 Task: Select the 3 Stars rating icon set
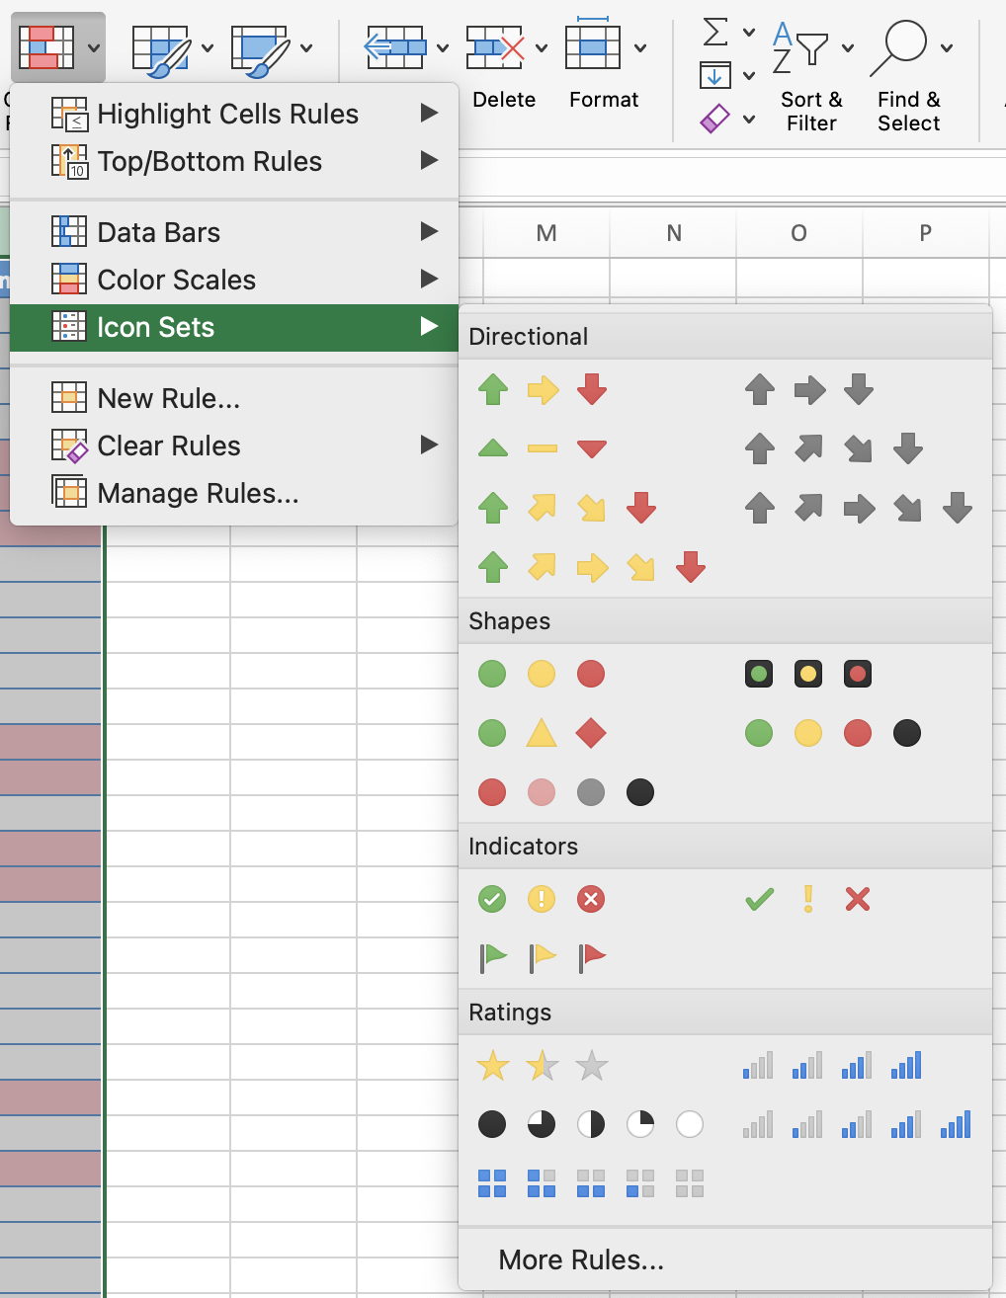point(542,1066)
